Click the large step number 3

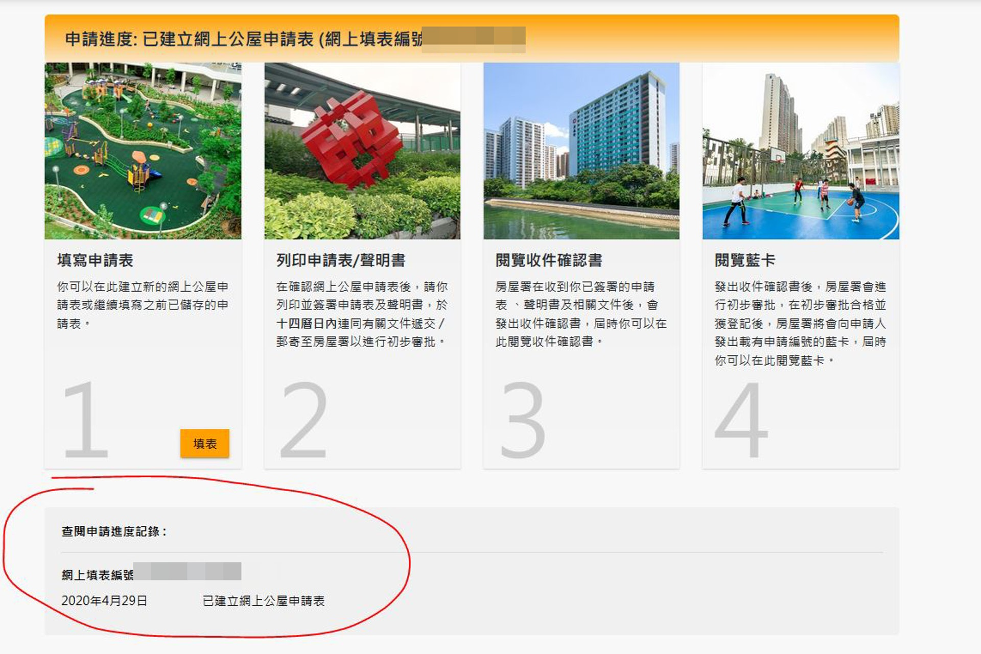[x=523, y=420]
